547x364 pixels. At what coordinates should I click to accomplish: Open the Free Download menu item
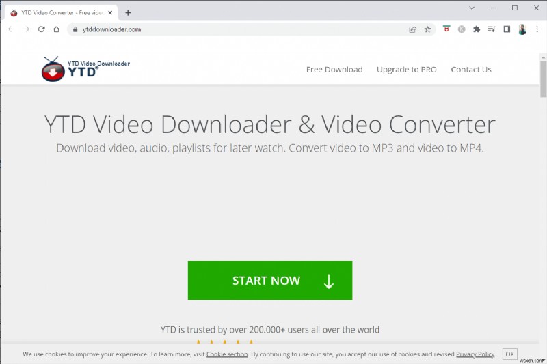(x=334, y=69)
